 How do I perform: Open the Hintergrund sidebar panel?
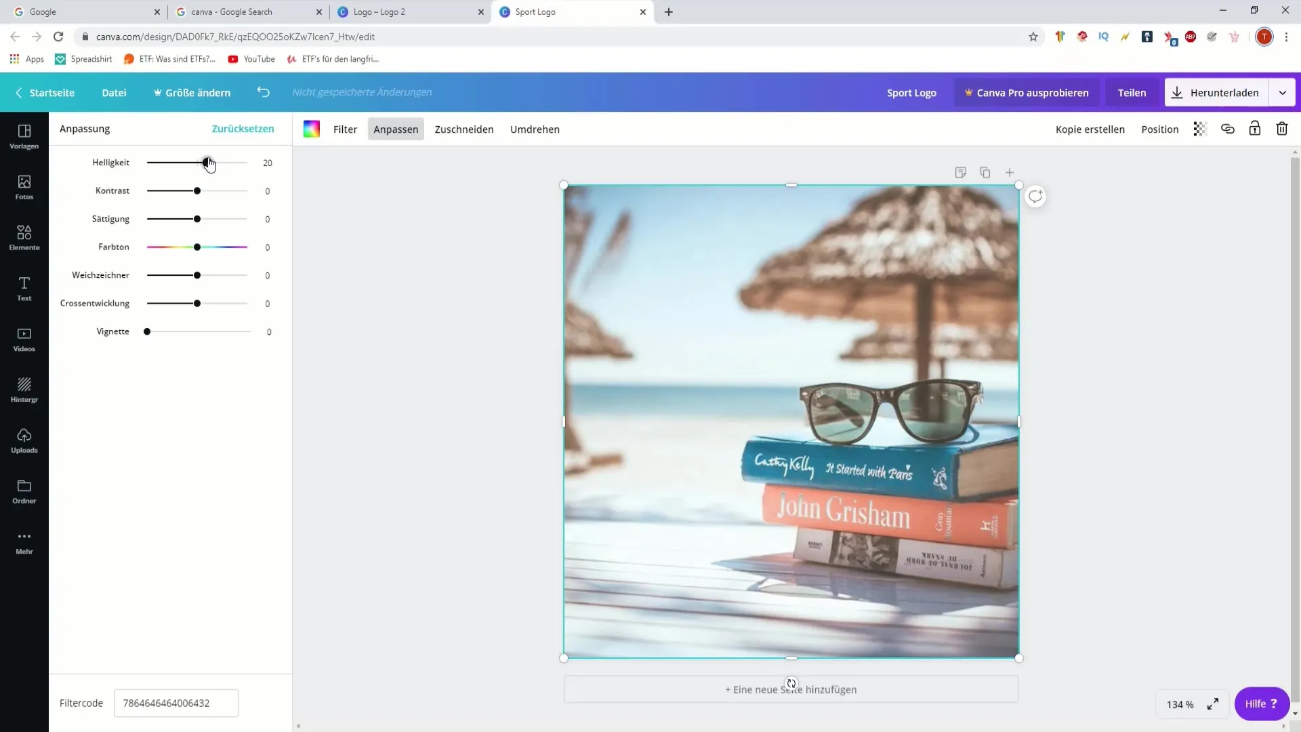(24, 390)
